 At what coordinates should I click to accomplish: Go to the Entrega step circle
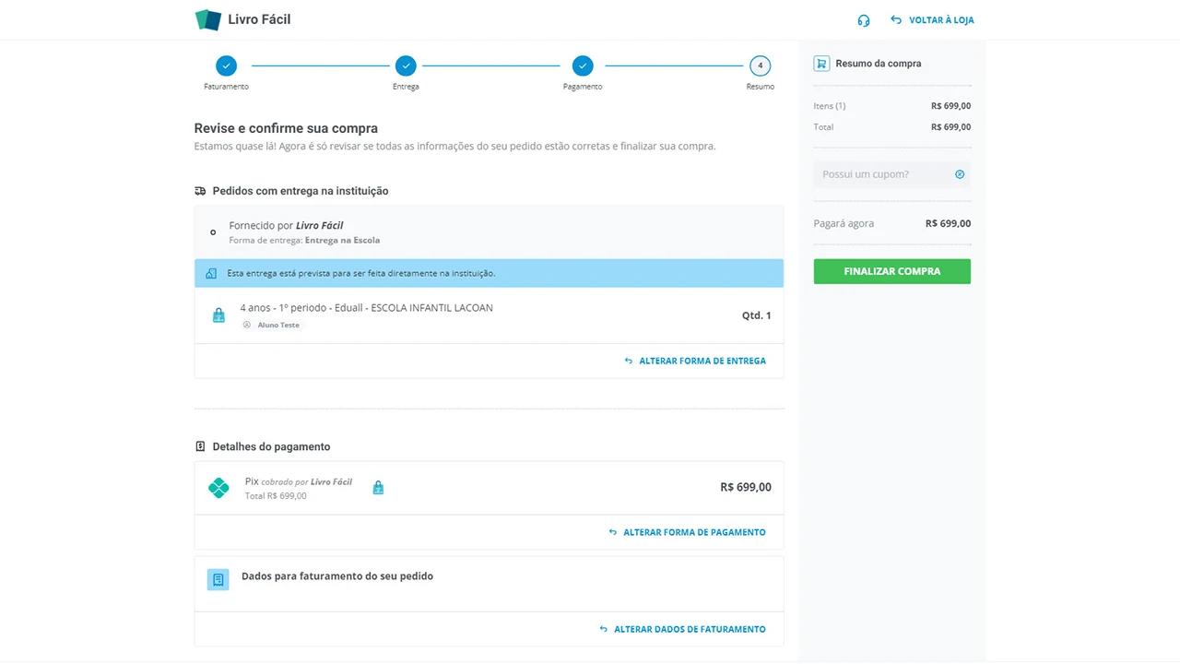(406, 65)
